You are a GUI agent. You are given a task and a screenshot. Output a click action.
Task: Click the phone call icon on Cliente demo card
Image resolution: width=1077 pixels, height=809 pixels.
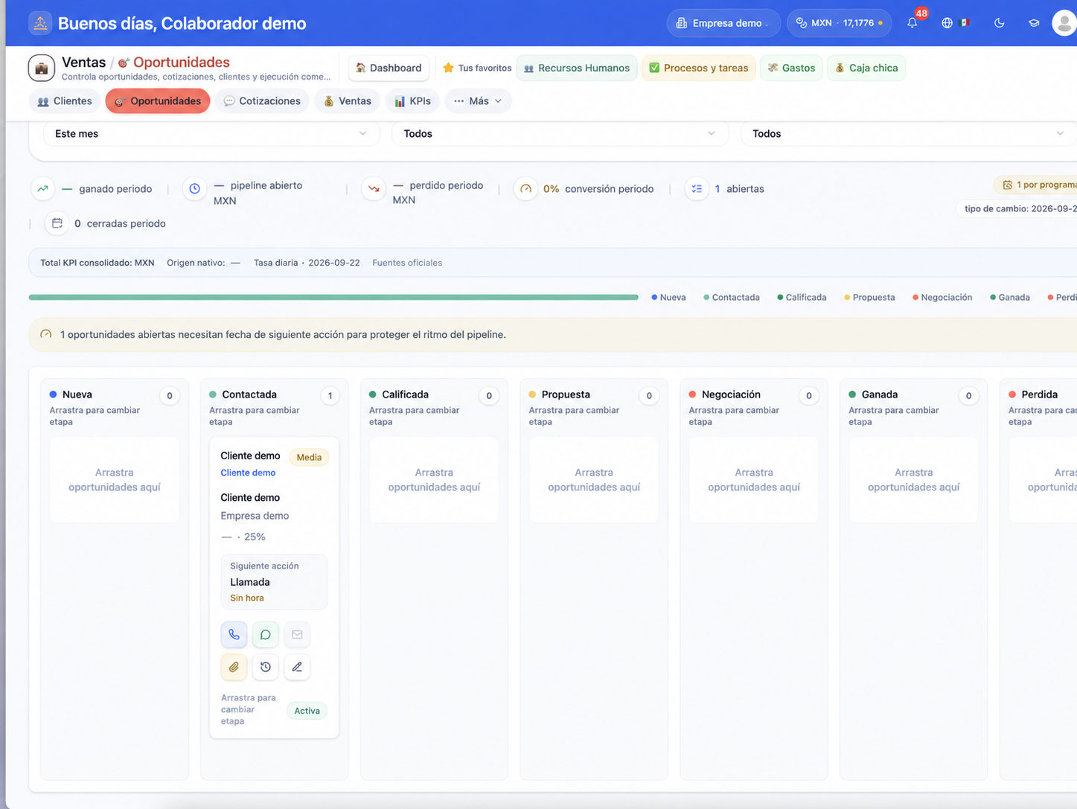point(234,635)
